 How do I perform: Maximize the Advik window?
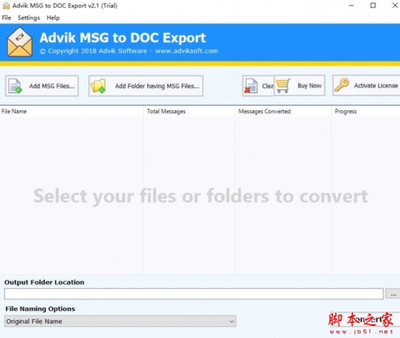pos(373,5)
